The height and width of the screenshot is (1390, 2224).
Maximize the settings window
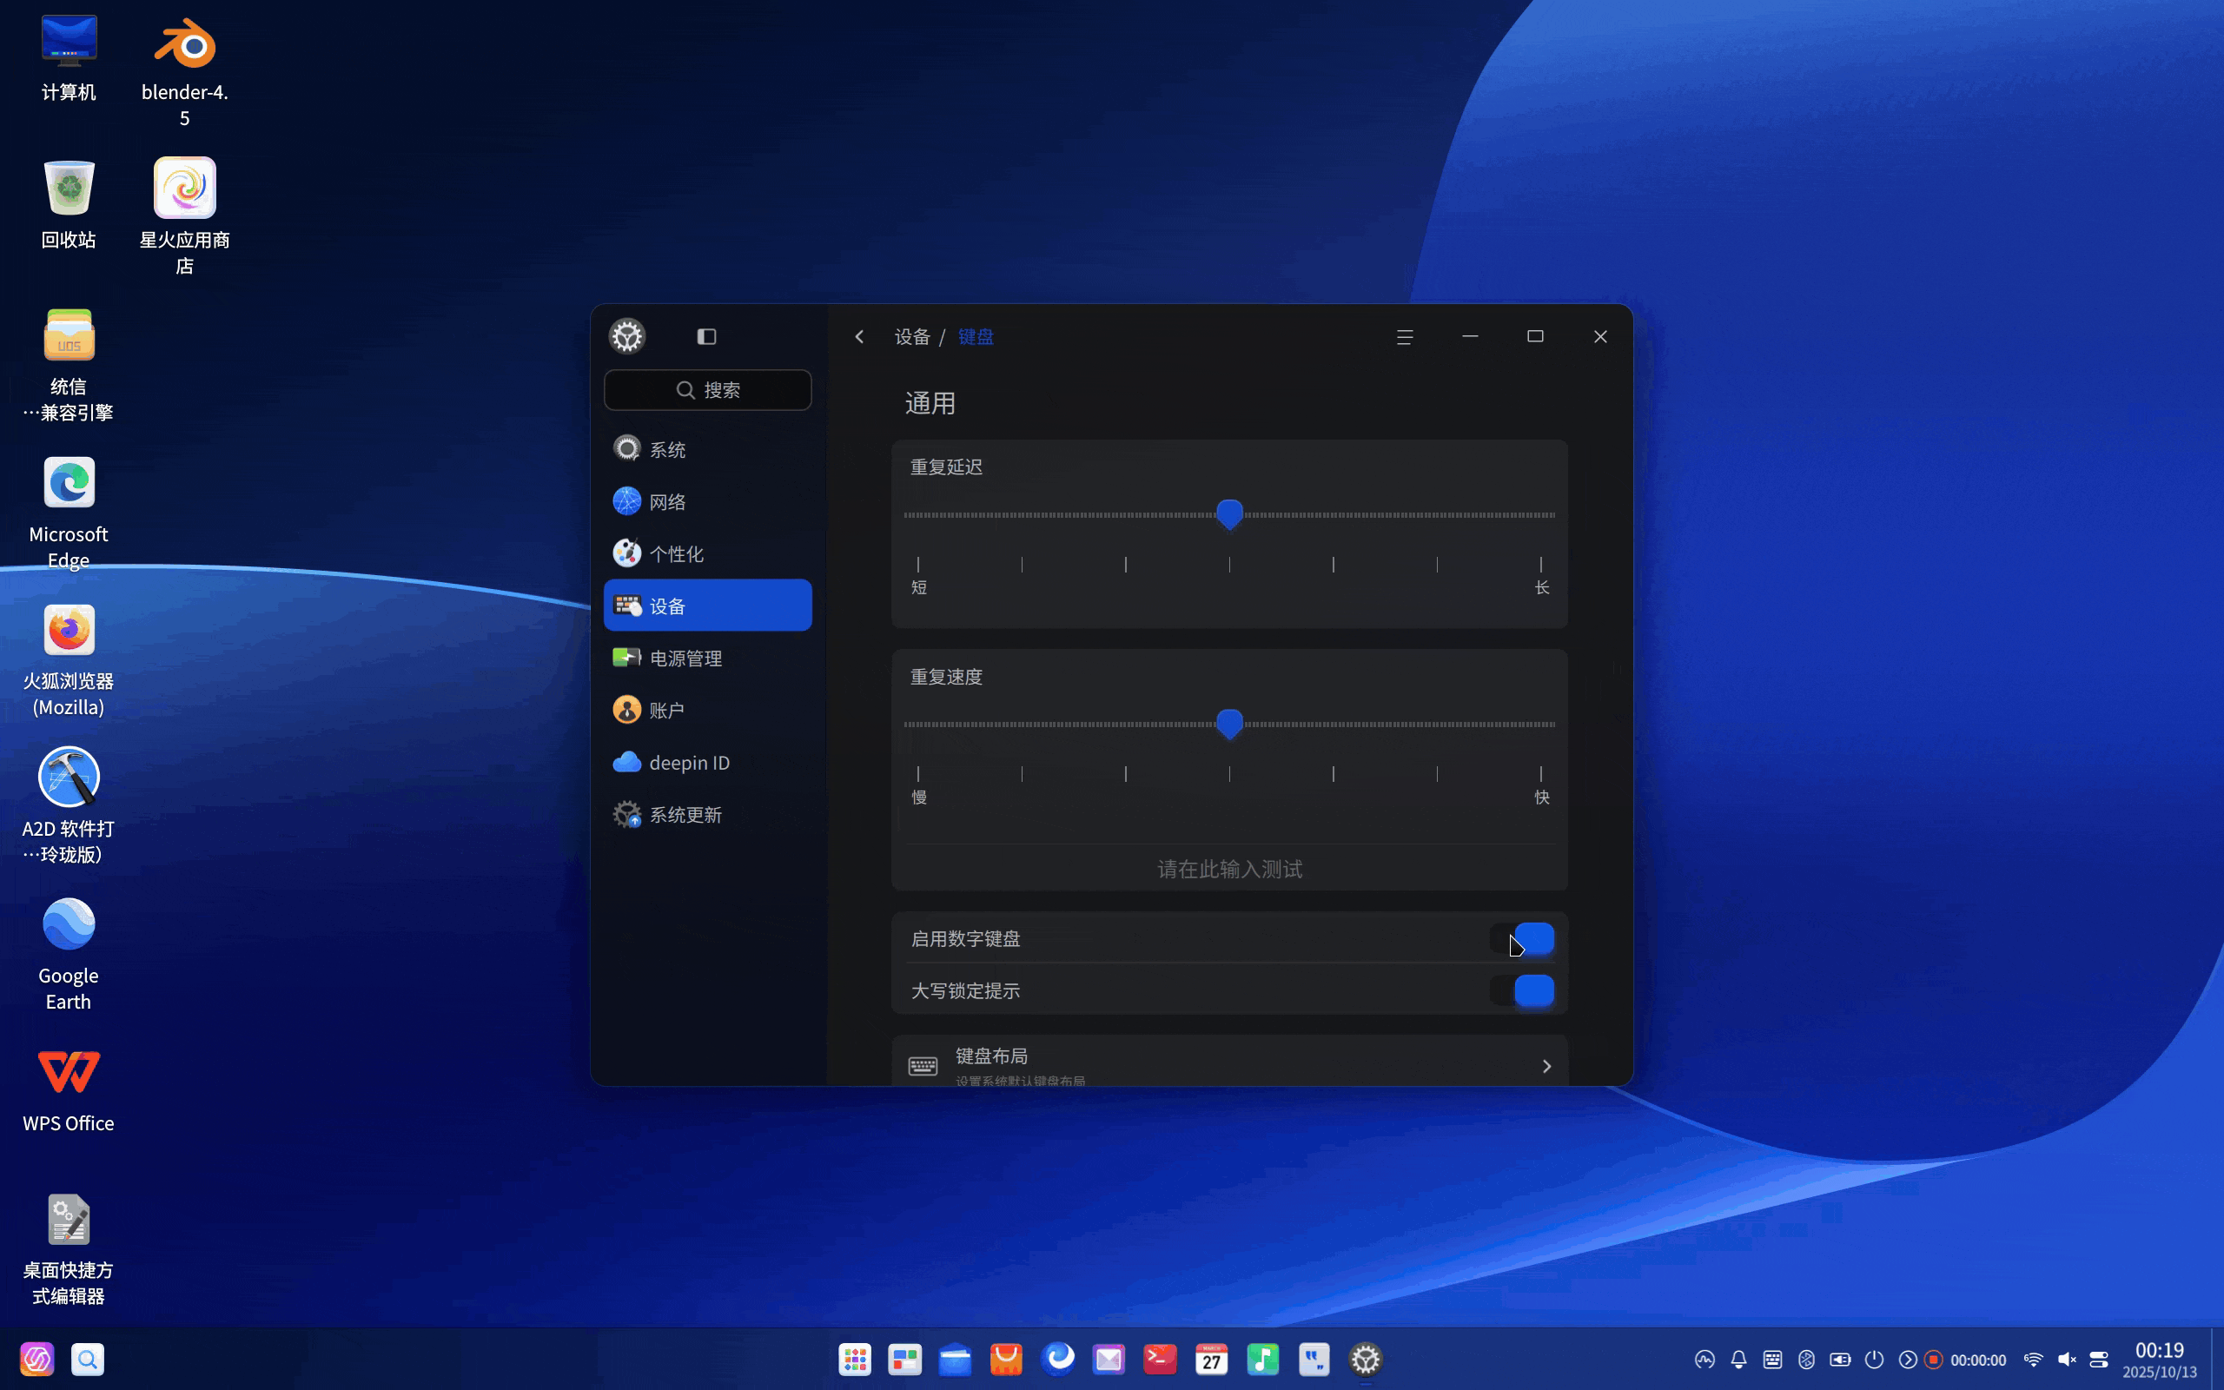click(1535, 336)
